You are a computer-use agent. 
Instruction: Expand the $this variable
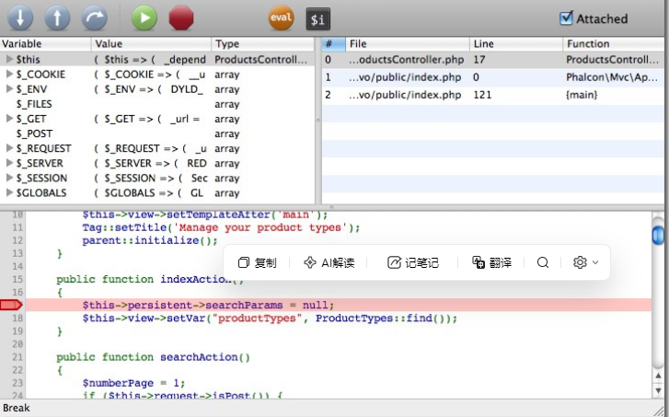point(9,59)
